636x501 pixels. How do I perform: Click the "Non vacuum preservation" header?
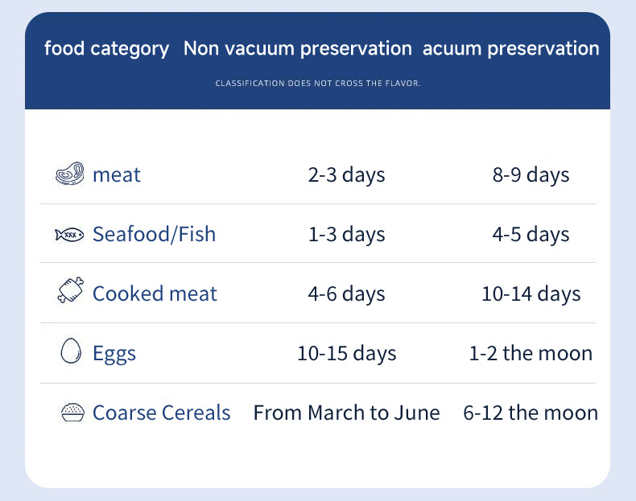297,48
